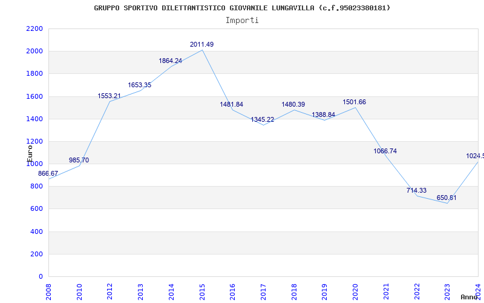Image resolution: width=484 pixels, height=303 pixels.
Task: Select the 650.81 data label
Action: point(446,198)
